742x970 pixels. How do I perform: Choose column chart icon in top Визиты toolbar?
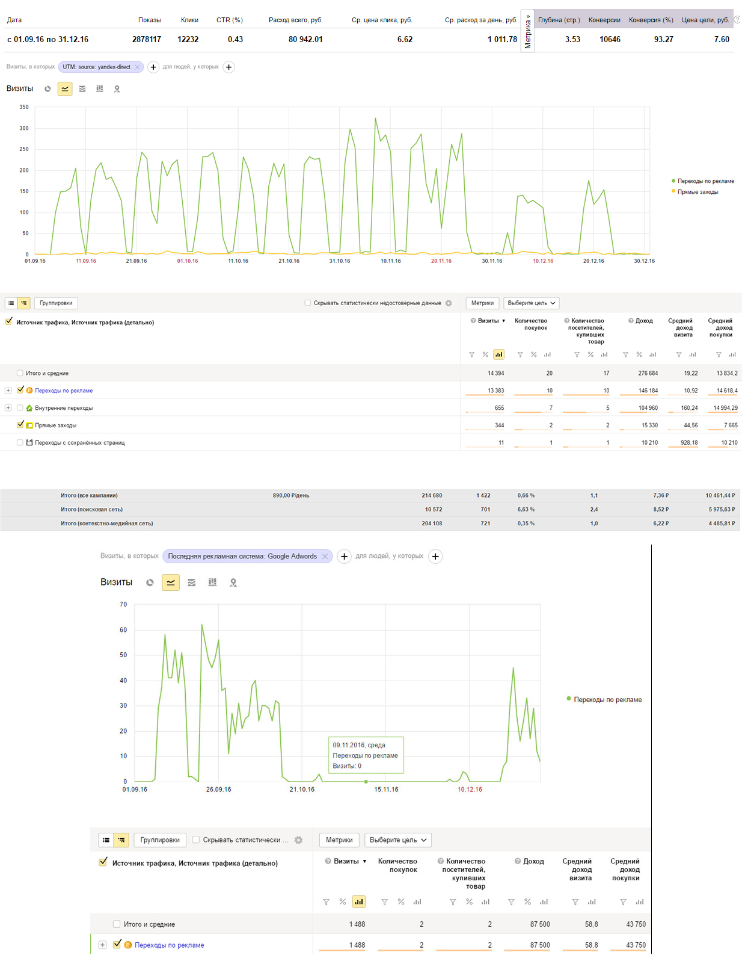point(100,89)
